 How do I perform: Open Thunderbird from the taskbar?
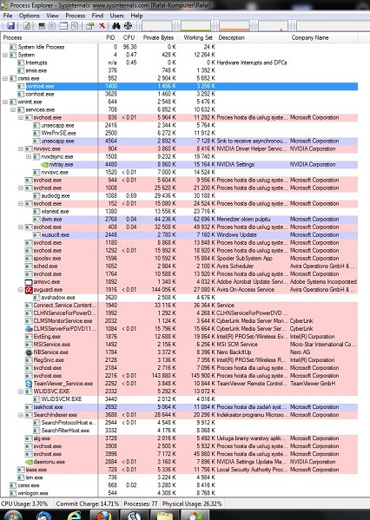click(43, 516)
